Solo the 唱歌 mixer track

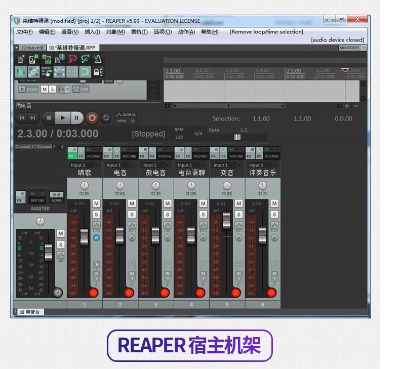tap(96, 215)
